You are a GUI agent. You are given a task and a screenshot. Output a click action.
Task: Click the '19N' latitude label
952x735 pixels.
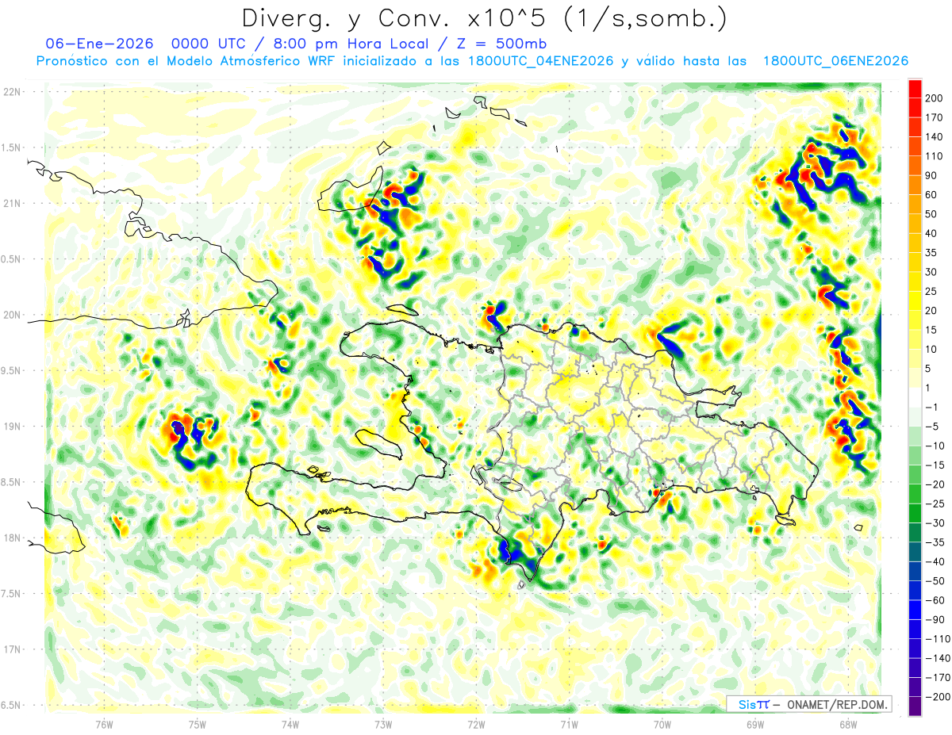tap(12, 427)
